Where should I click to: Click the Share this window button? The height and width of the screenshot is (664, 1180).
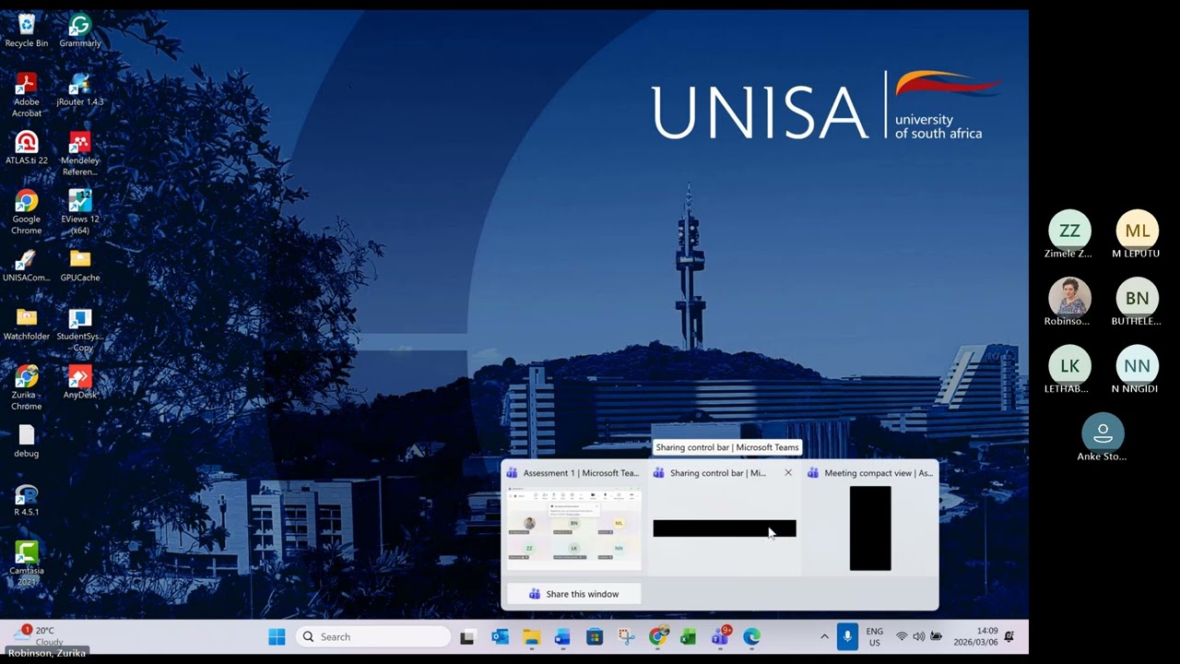(573, 594)
